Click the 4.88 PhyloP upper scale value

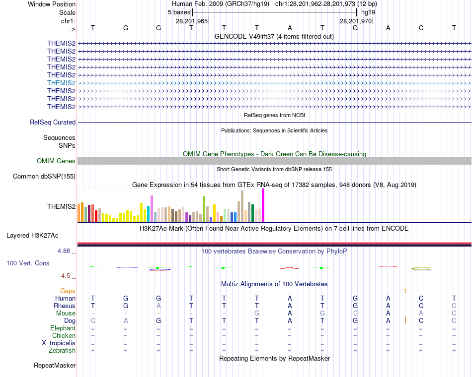[64, 251]
